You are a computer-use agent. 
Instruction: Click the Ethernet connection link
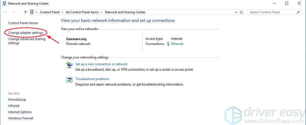pyautogui.click(x=177, y=44)
